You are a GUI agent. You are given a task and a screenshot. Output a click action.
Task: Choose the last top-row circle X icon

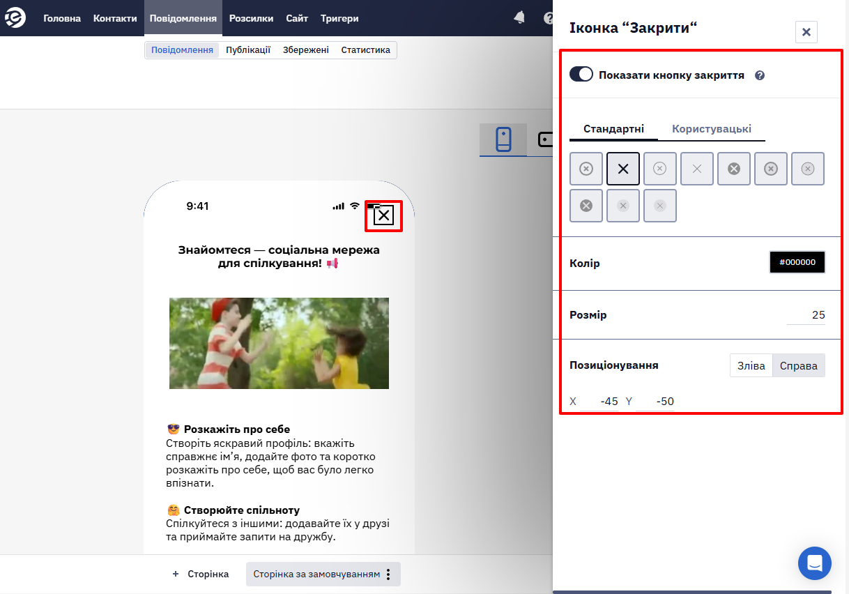tap(808, 169)
